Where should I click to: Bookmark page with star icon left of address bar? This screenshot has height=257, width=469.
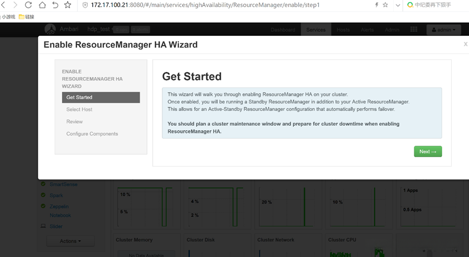(68, 5)
